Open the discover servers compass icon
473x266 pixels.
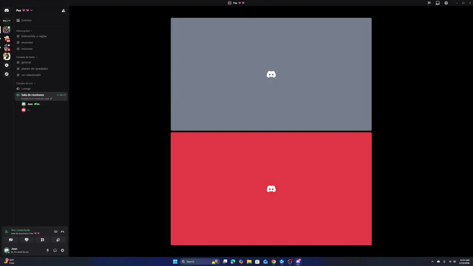click(6, 74)
